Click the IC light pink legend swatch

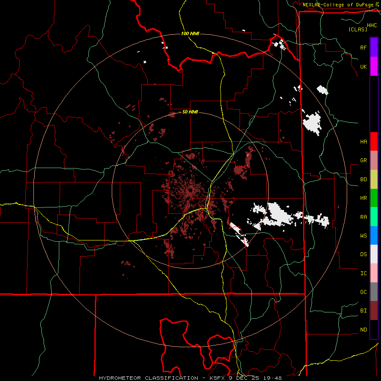coord(374,273)
